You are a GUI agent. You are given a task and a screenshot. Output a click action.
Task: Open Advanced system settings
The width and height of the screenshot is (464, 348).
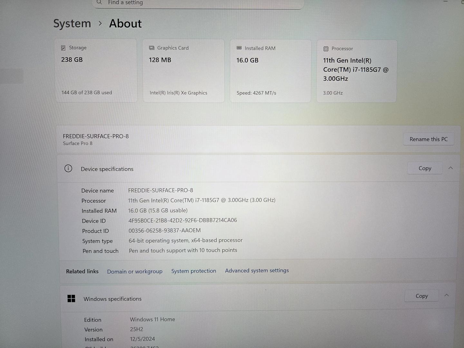point(257,271)
